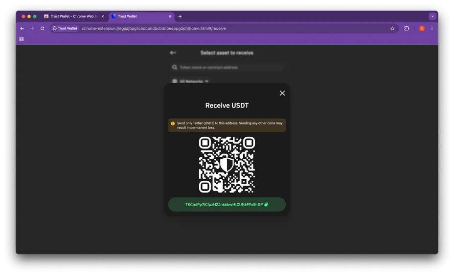Click the yellow minimize window button
The image size is (454, 275).
[x=29, y=17]
